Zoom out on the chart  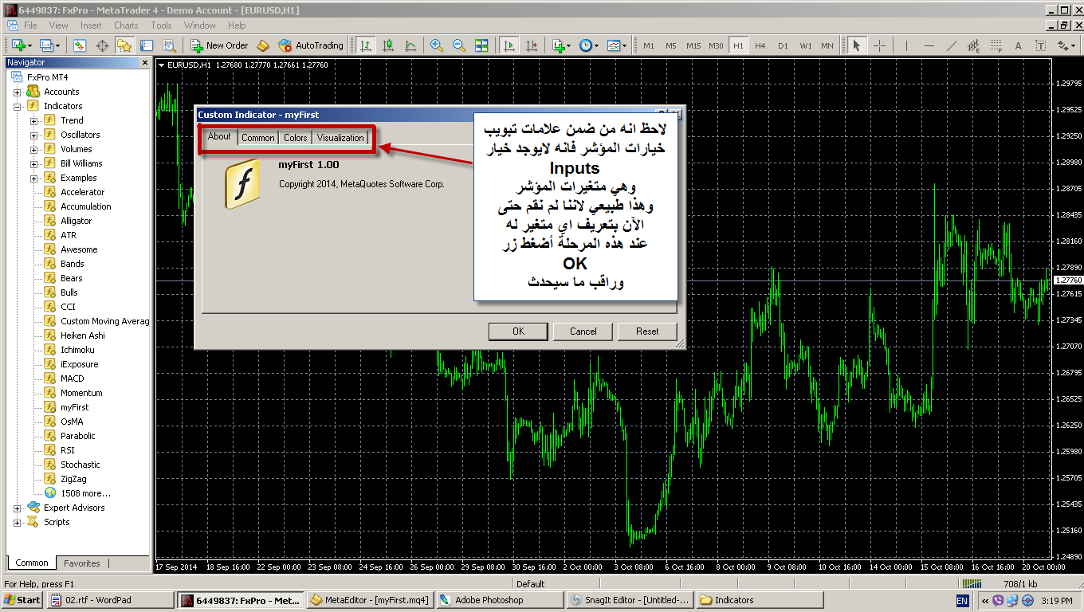click(459, 45)
